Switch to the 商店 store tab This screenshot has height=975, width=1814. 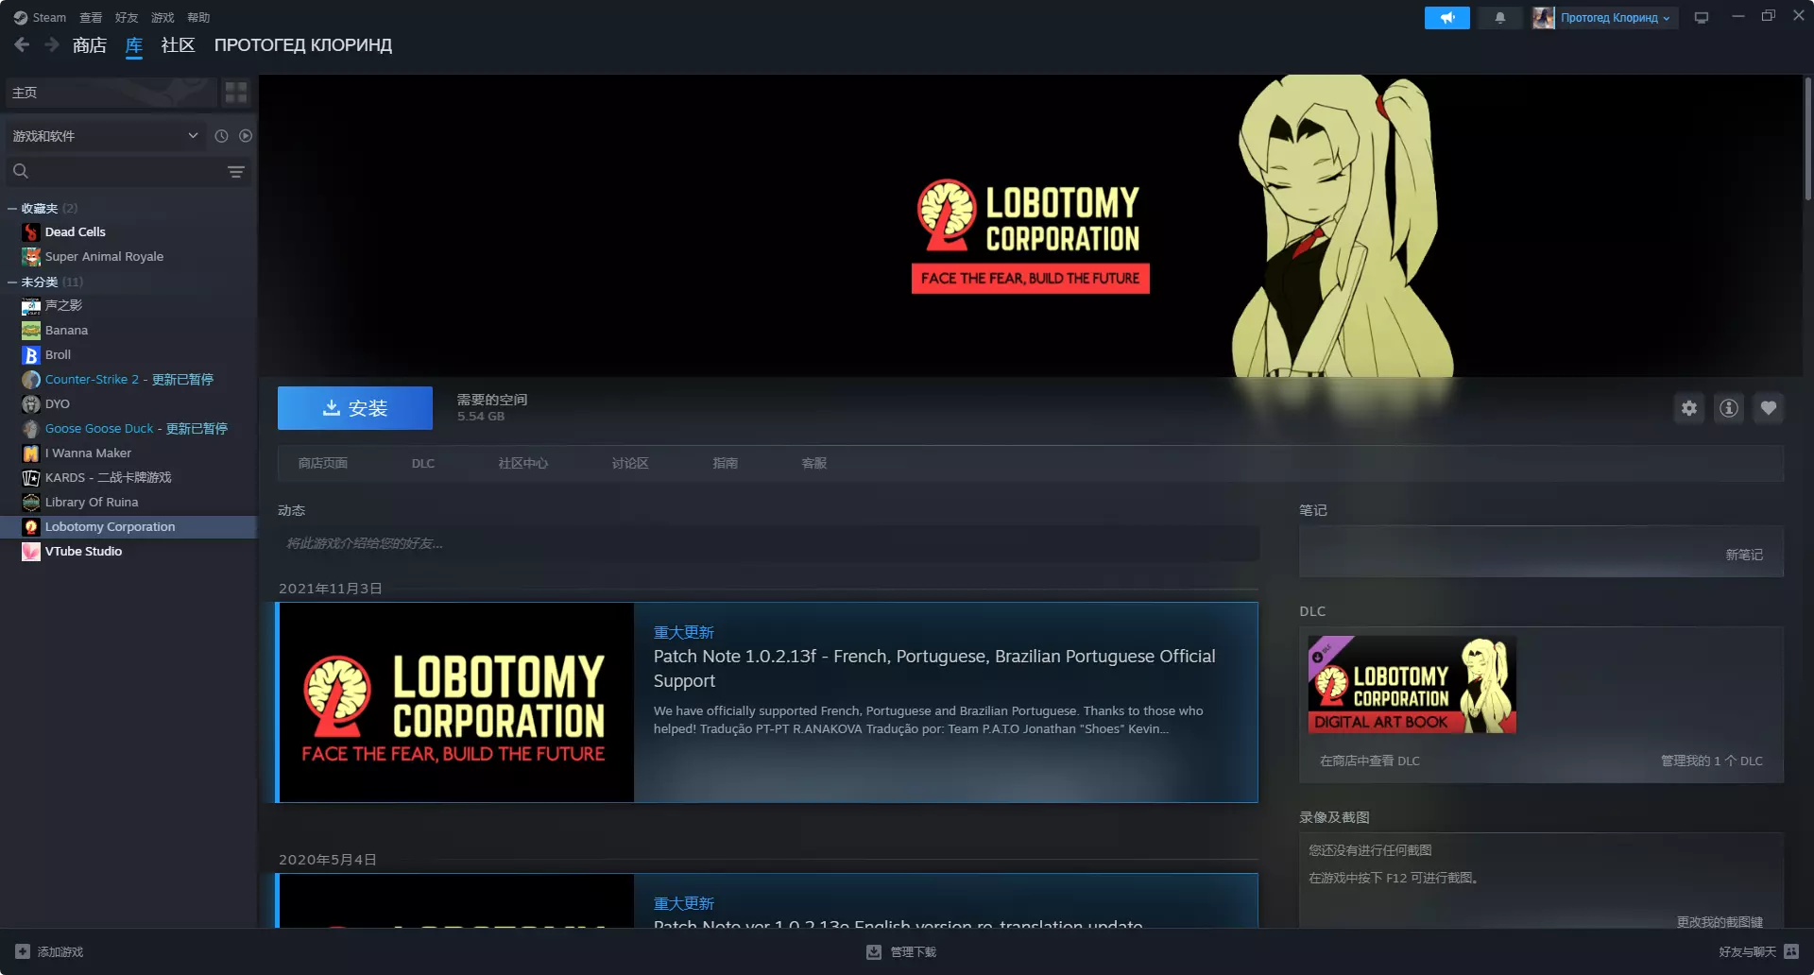tap(90, 45)
